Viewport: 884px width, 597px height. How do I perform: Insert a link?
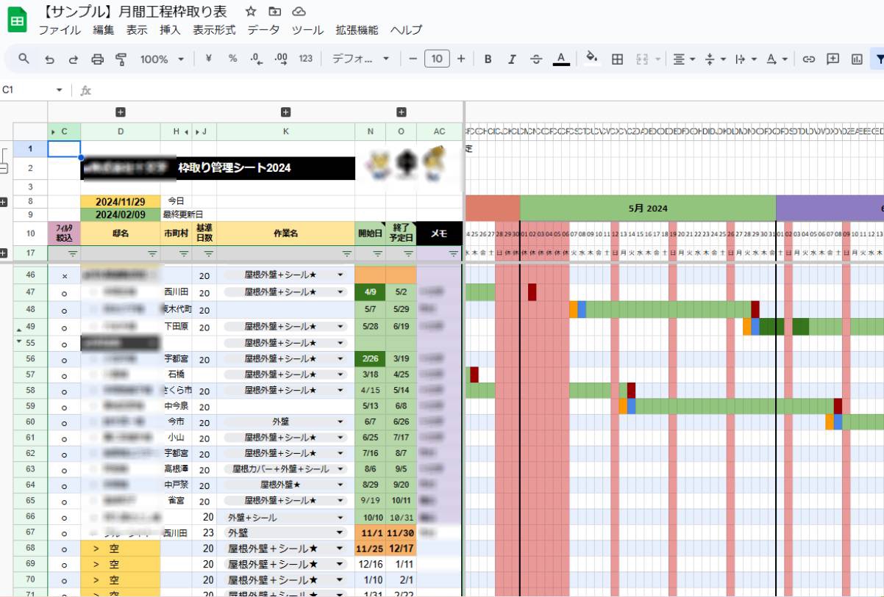coord(809,59)
